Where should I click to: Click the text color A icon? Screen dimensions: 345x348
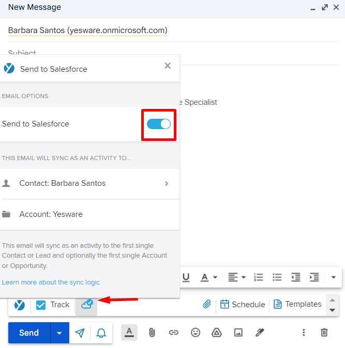204,277
